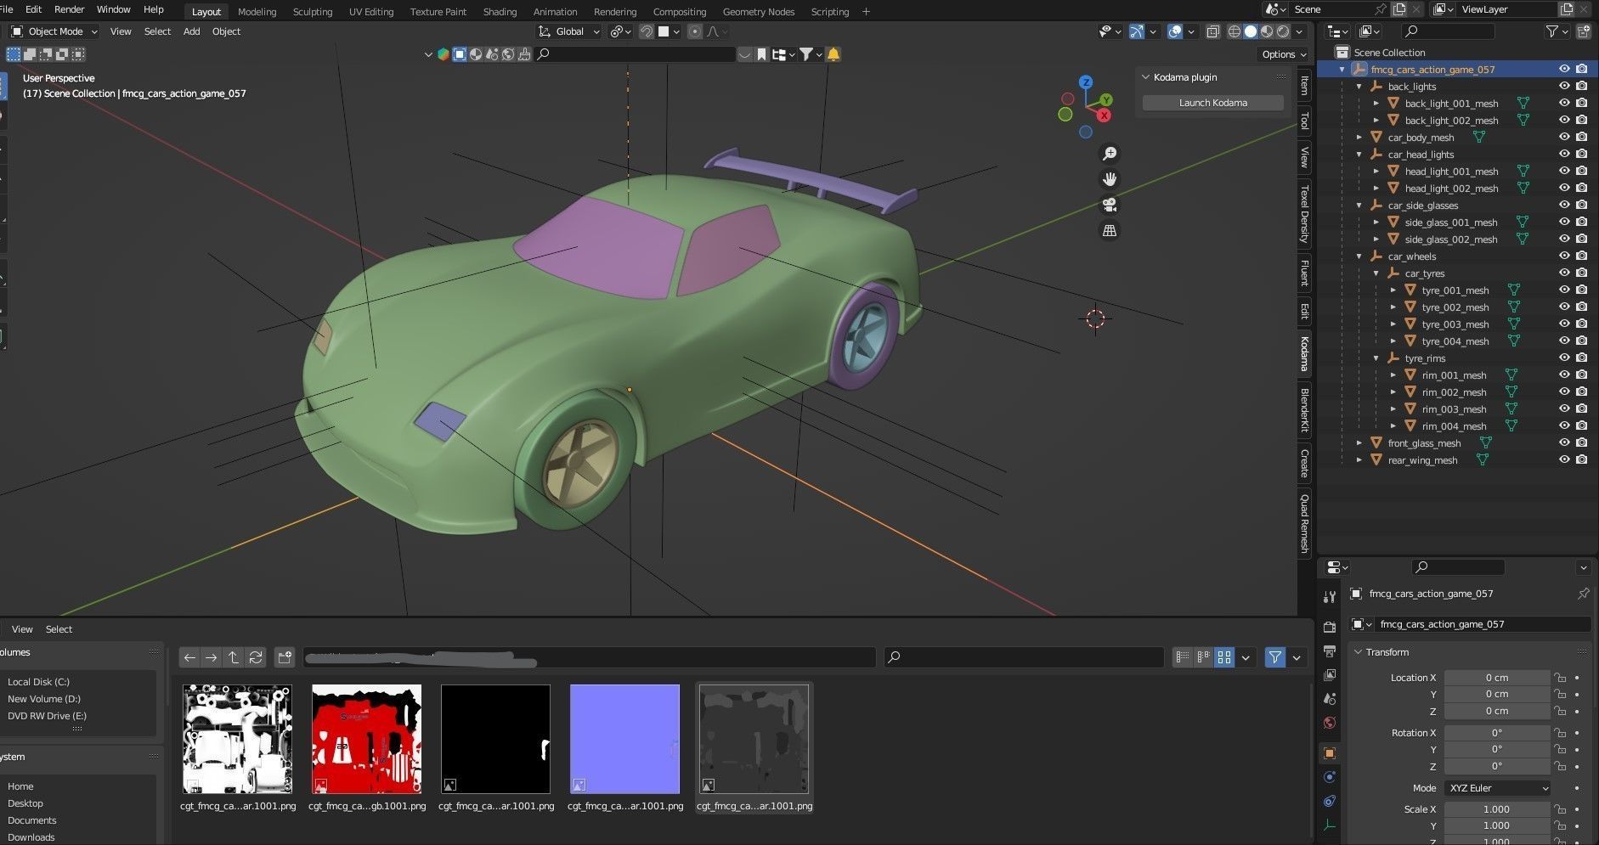
Task: Select wireframe viewport shading mode
Action: point(1235,31)
